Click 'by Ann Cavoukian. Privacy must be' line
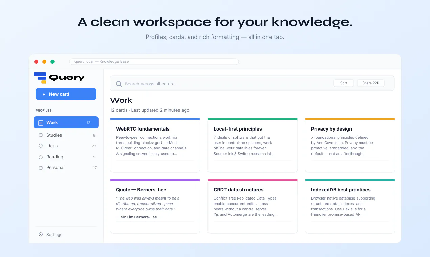Image resolution: width=430 pixels, height=257 pixels. (342, 143)
